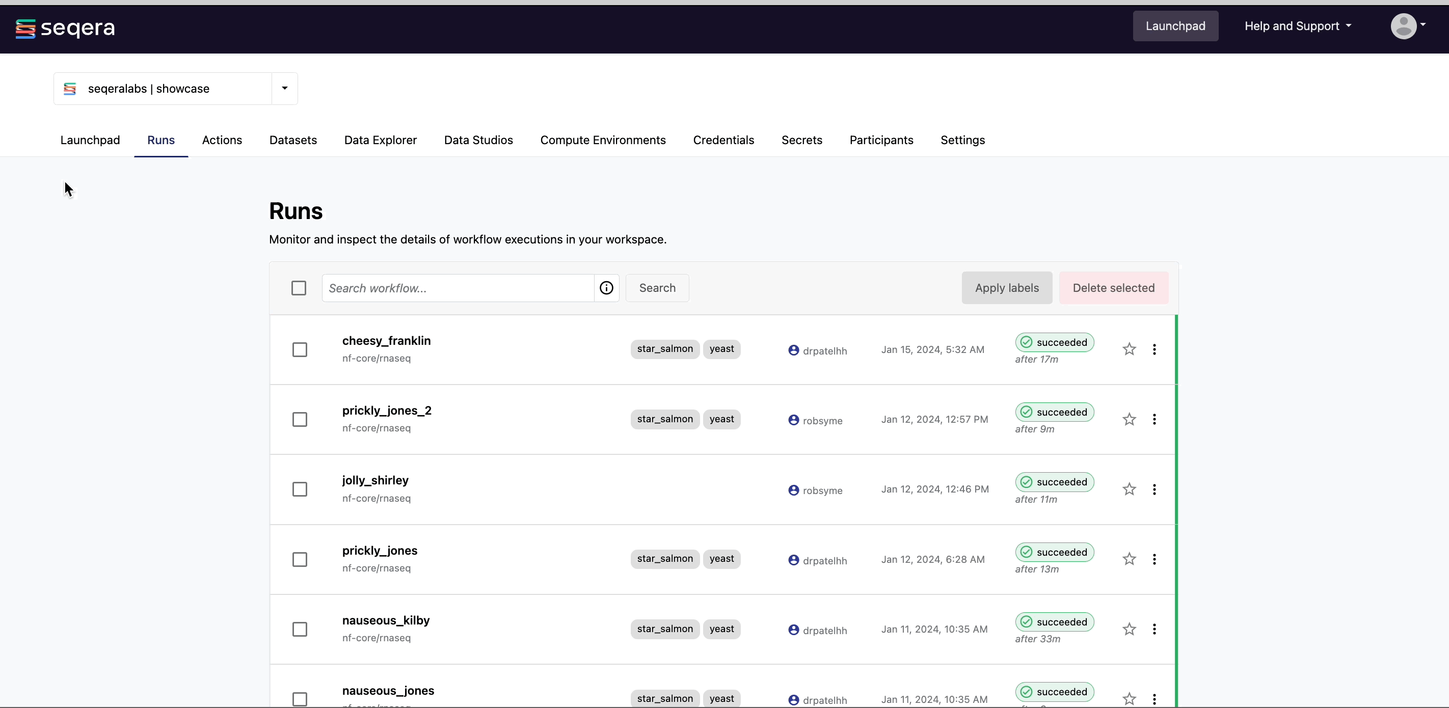Open the user avatar account menu
The height and width of the screenshot is (708, 1449).
[x=1407, y=26]
